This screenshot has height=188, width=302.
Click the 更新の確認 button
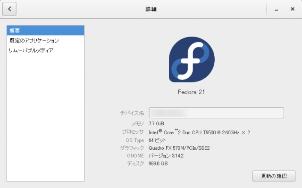[274, 176]
